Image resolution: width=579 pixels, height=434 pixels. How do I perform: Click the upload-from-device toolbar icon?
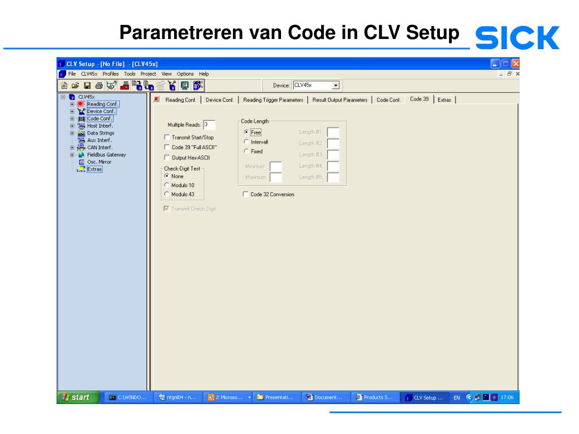pyautogui.click(x=149, y=86)
